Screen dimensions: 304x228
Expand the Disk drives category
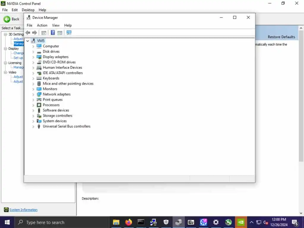(x=33, y=52)
